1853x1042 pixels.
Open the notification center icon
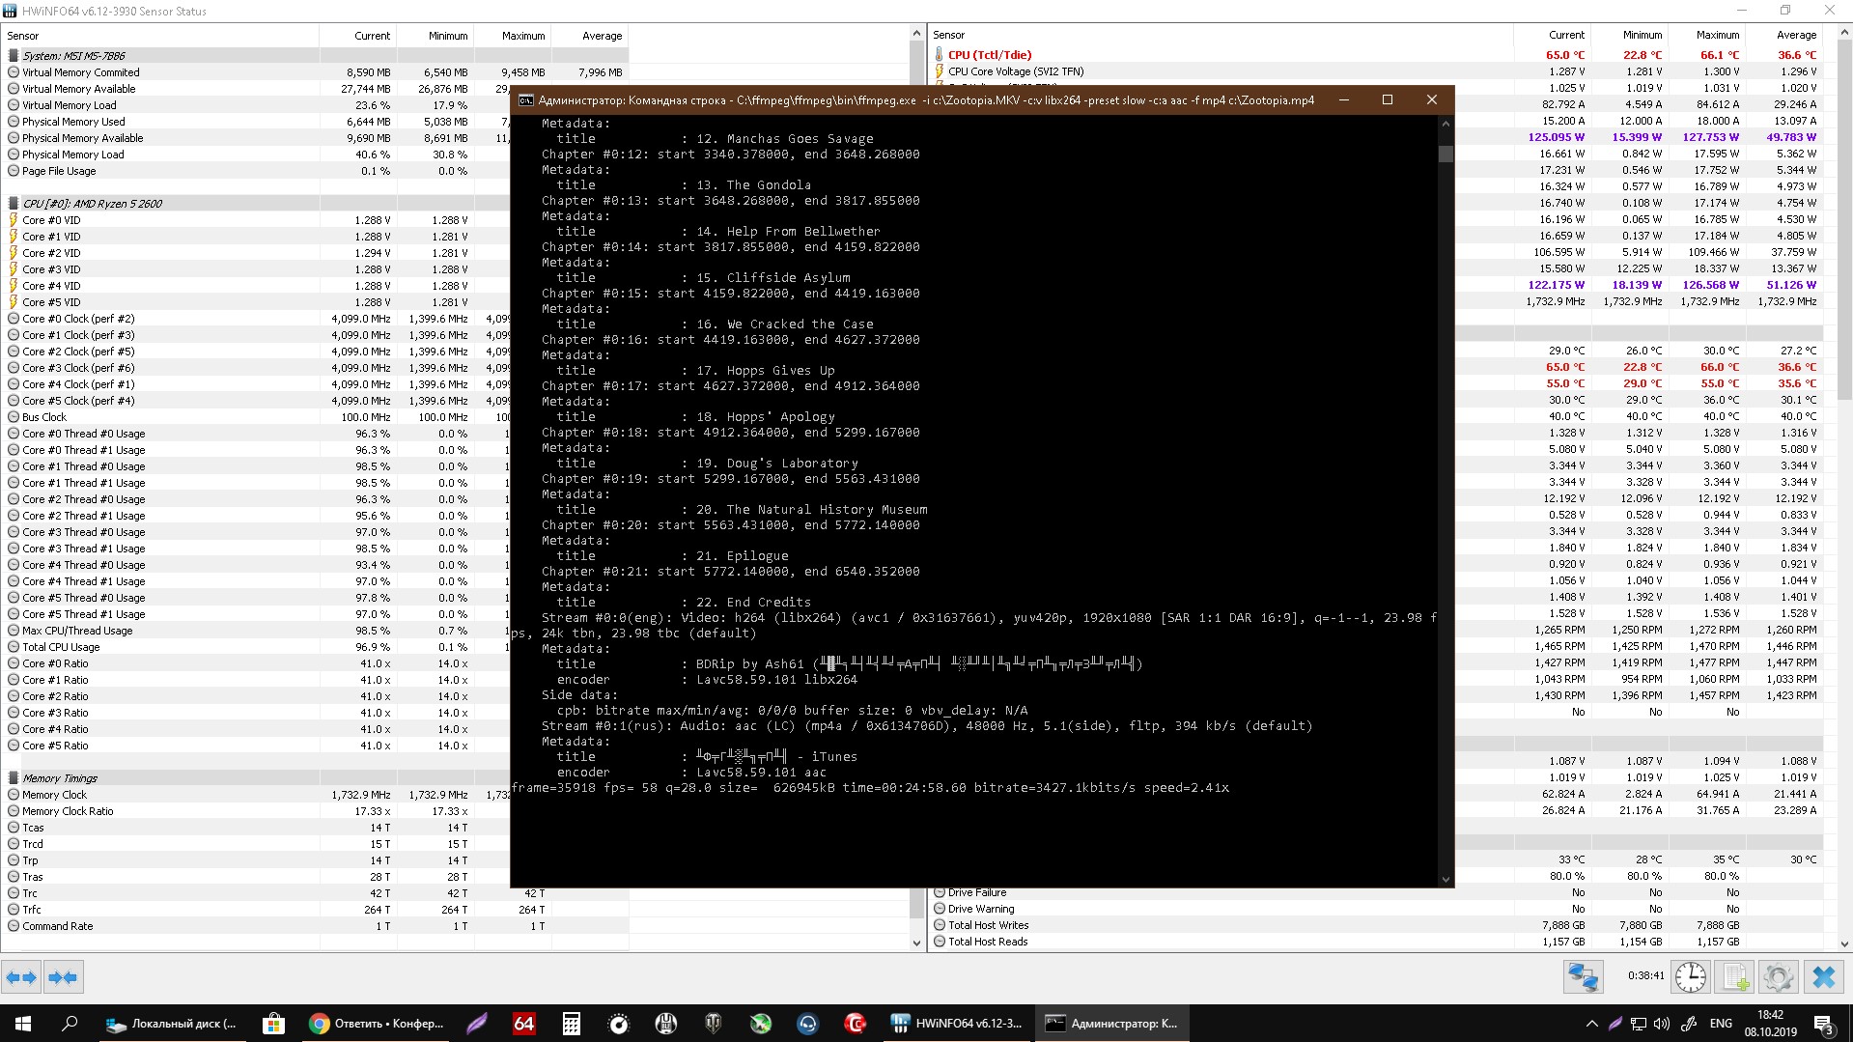point(1823,1024)
